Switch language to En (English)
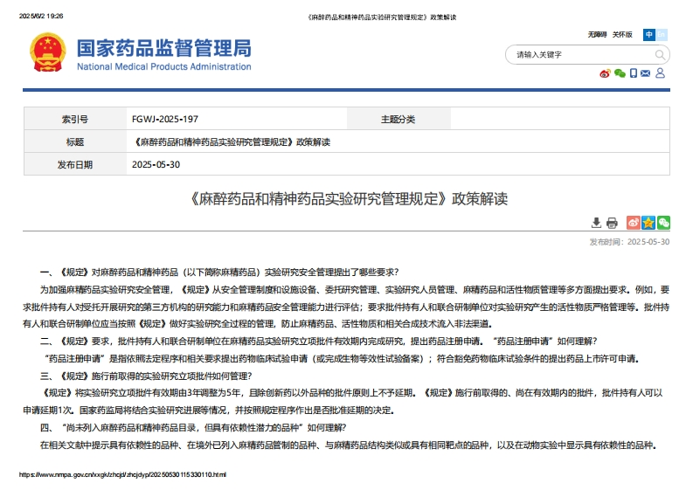 coord(662,35)
